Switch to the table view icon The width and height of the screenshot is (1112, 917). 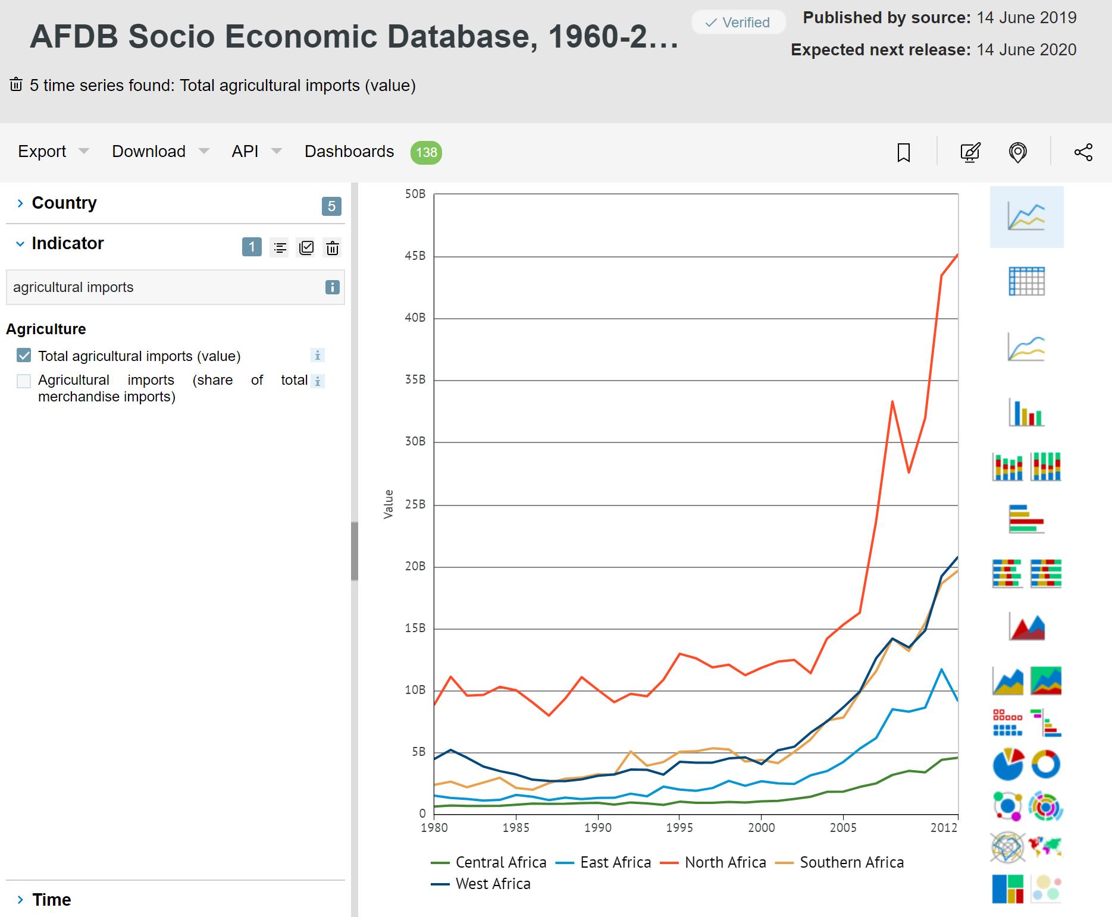pyautogui.click(x=1026, y=281)
